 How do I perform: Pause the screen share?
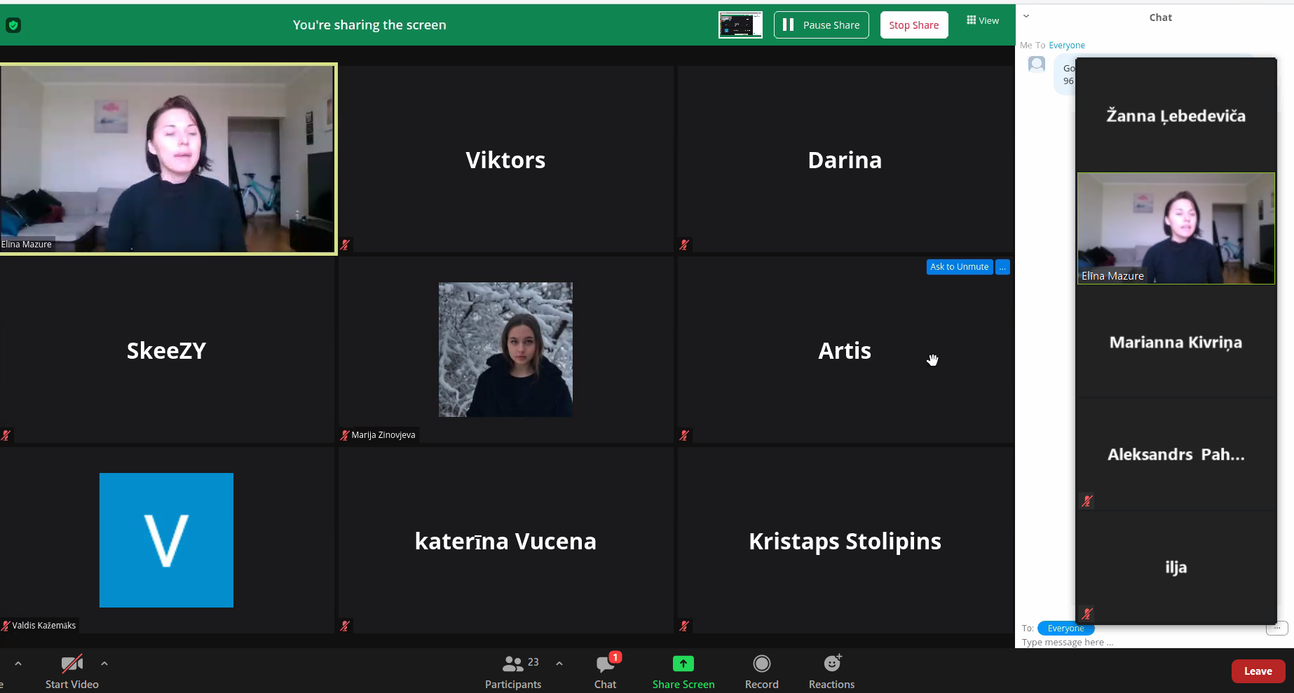coord(821,25)
